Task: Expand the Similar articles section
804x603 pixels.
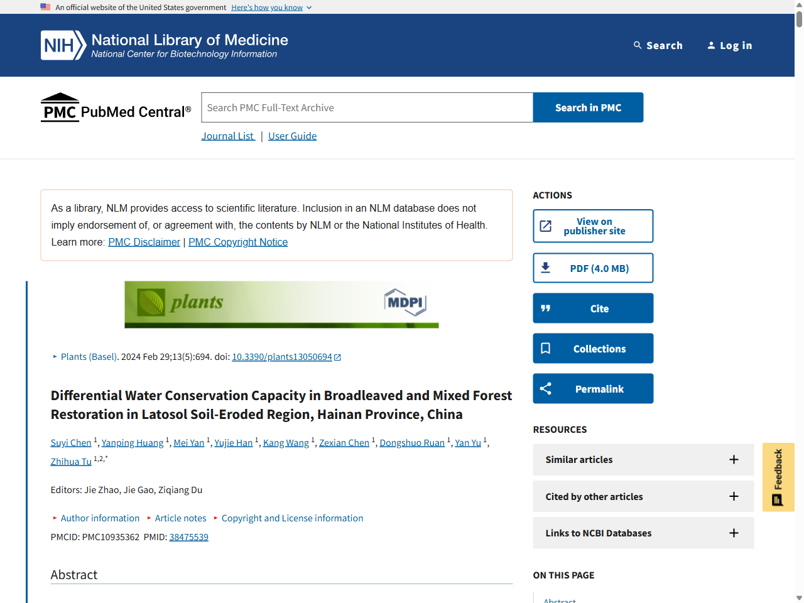Action: pyautogui.click(x=643, y=460)
